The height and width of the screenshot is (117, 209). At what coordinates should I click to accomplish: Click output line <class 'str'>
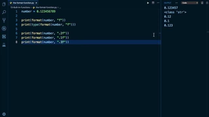point(175,12)
